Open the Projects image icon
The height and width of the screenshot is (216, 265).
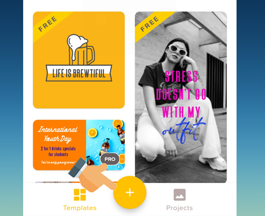pyautogui.click(x=180, y=195)
